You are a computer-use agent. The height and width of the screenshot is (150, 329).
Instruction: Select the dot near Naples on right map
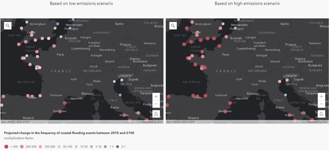click(290, 115)
